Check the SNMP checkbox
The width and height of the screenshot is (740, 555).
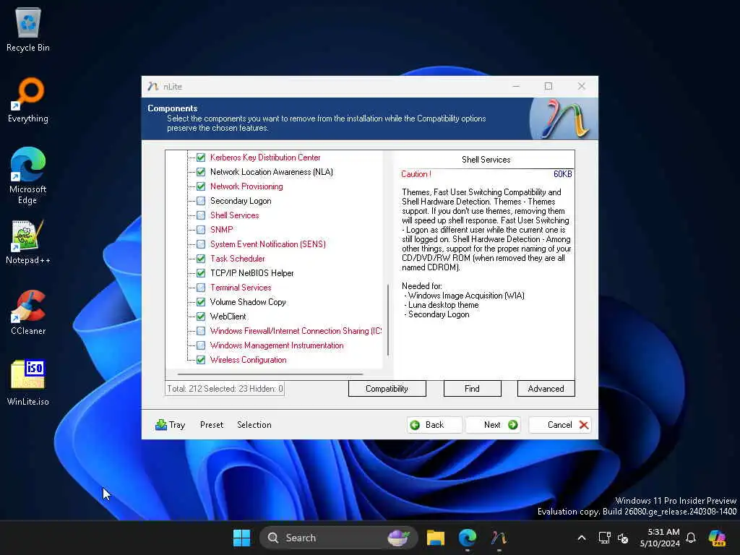201,230
